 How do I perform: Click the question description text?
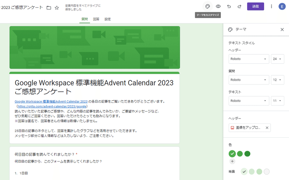[x=58, y=161]
